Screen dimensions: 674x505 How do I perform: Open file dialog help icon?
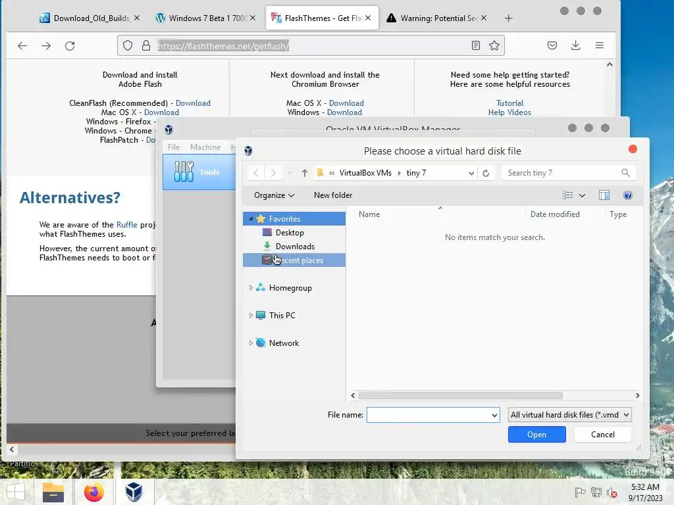coord(627,195)
